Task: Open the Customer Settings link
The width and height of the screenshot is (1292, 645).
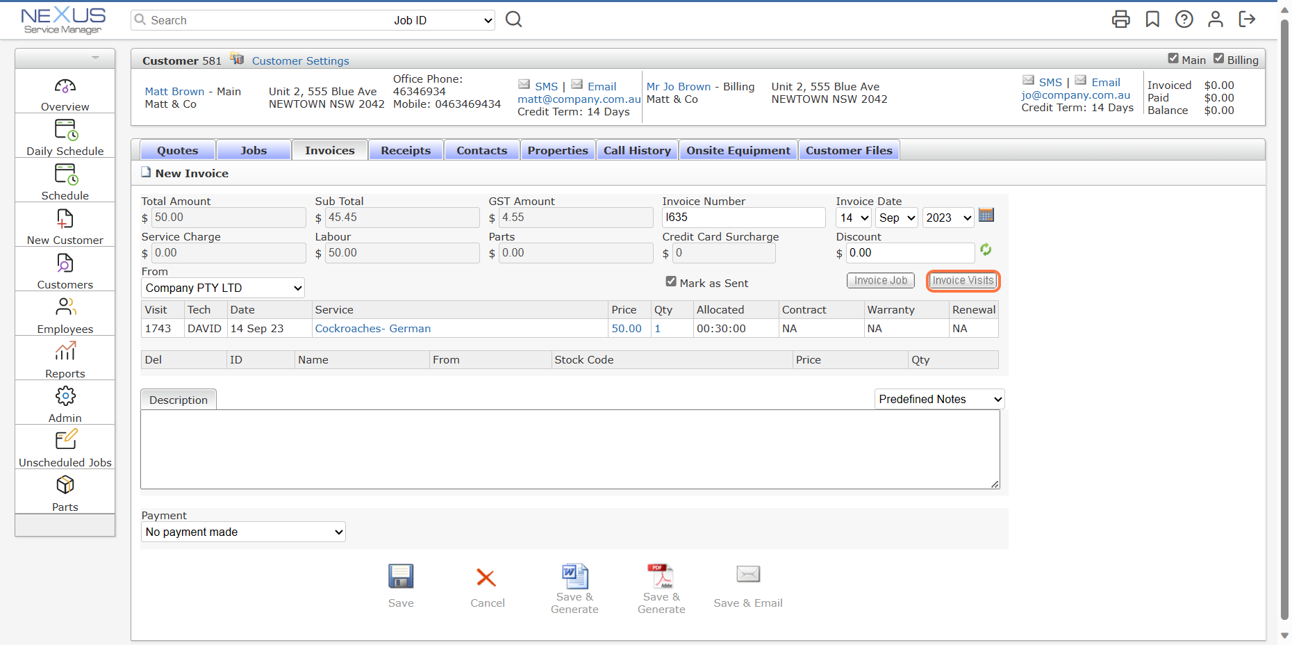Action: click(x=300, y=61)
